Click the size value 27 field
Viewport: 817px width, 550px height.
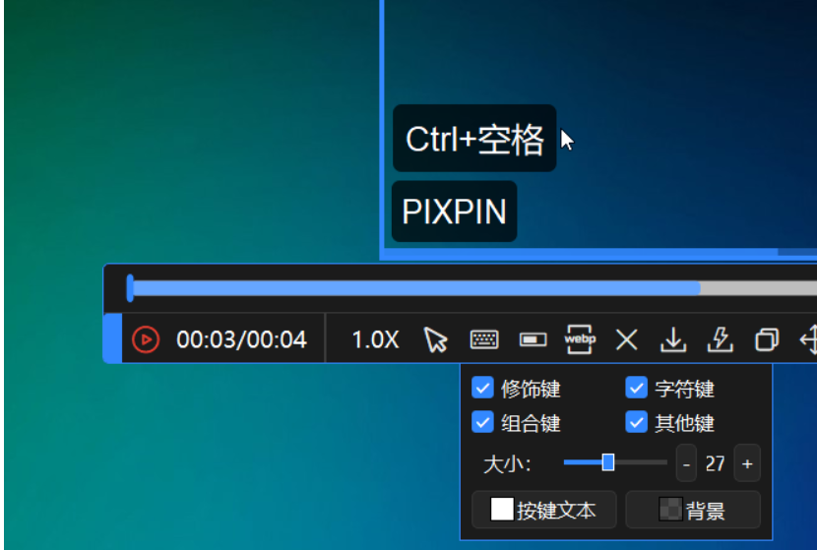click(x=715, y=463)
